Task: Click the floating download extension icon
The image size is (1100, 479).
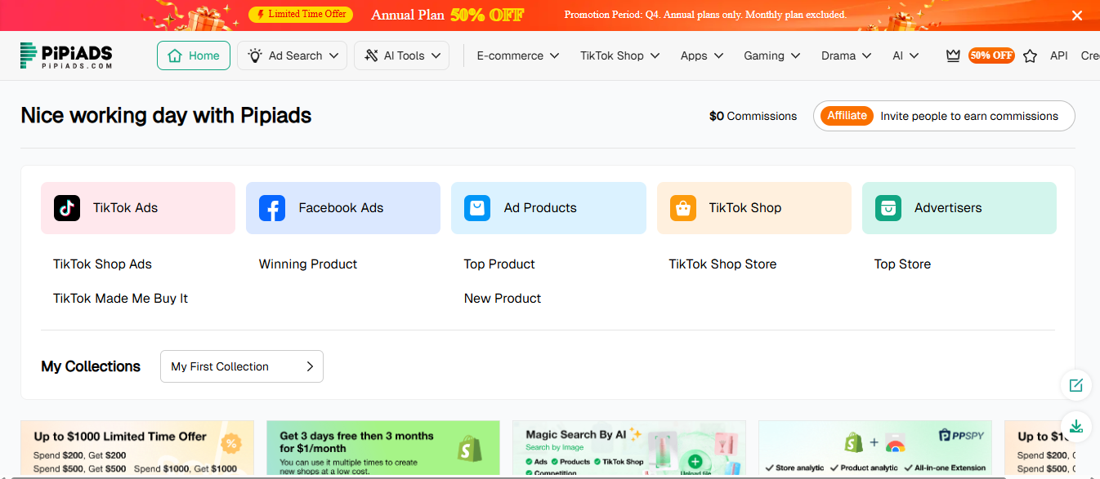Action: [1076, 427]
